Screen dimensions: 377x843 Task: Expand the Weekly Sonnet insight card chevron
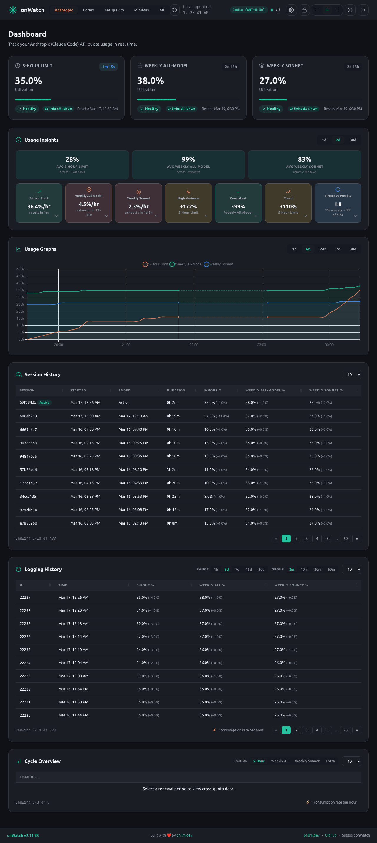click(156, 216)
